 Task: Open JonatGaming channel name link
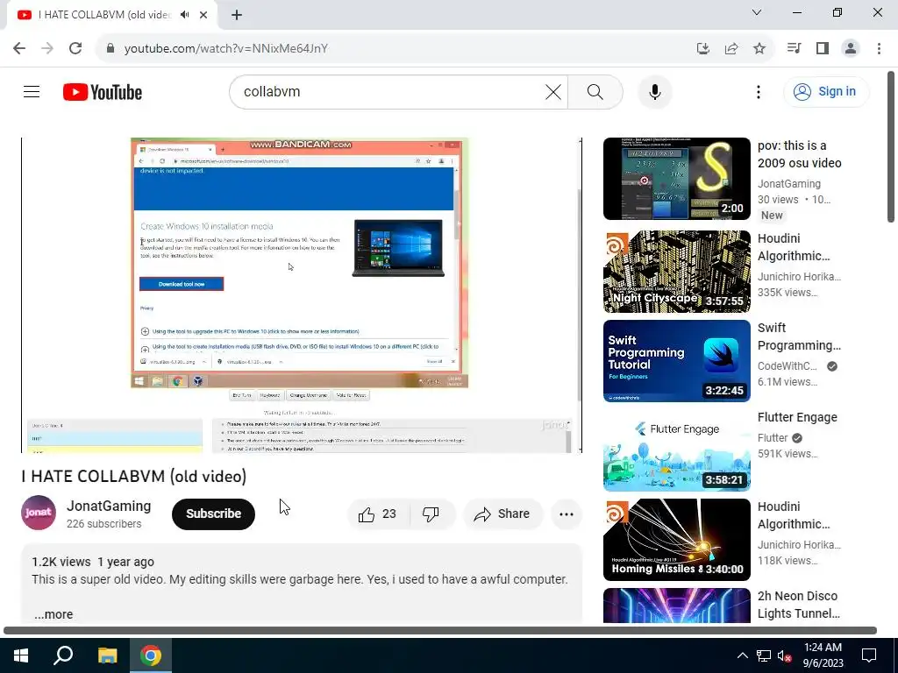point(109,506)
